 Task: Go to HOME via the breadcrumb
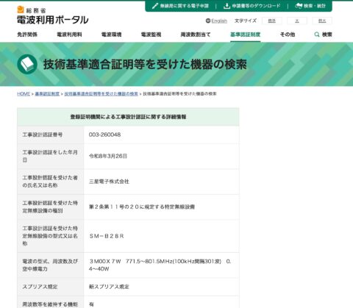click(x=24, y=94)
